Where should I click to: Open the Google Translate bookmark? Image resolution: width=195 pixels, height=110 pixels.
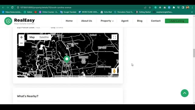pyautogui.click(x=68, y=12)
